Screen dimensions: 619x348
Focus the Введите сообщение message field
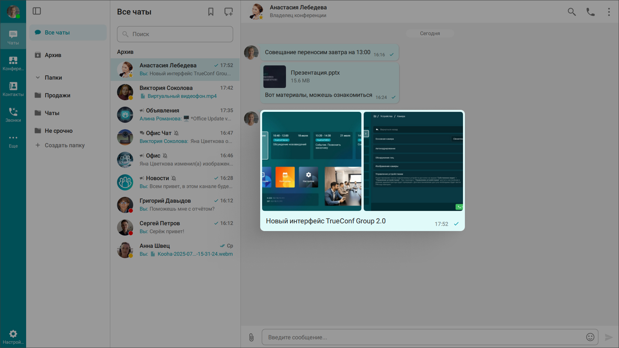[x=430, y=337]
